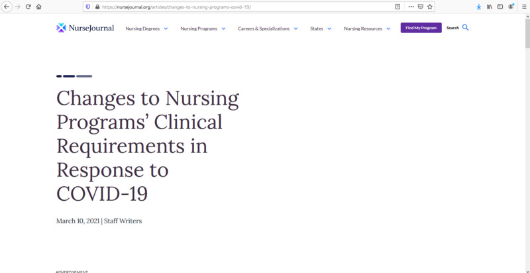Screen dimensions: 530x273
Task: Bookmark this page with the star
Action: 430,7
